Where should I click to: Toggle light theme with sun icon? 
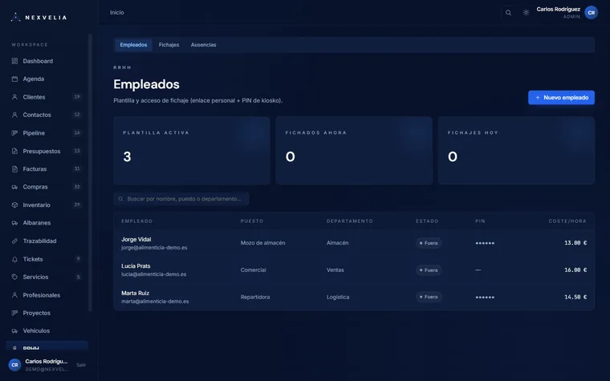click(526, 13)
